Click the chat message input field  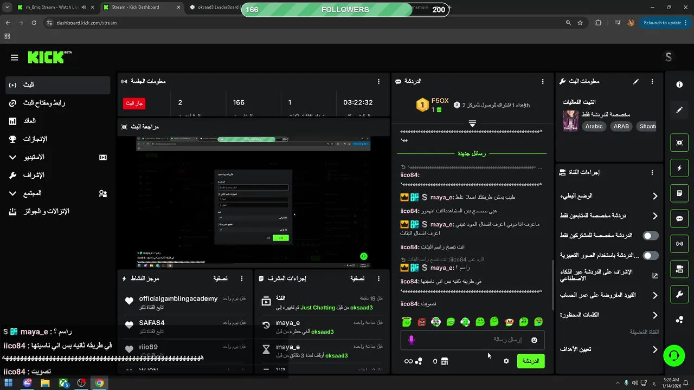click(472, 340)
